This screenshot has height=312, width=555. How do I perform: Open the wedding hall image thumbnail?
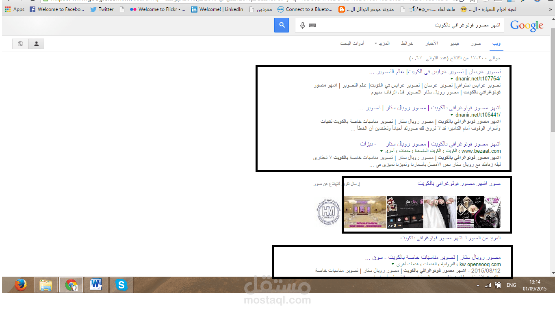[365, 212]
